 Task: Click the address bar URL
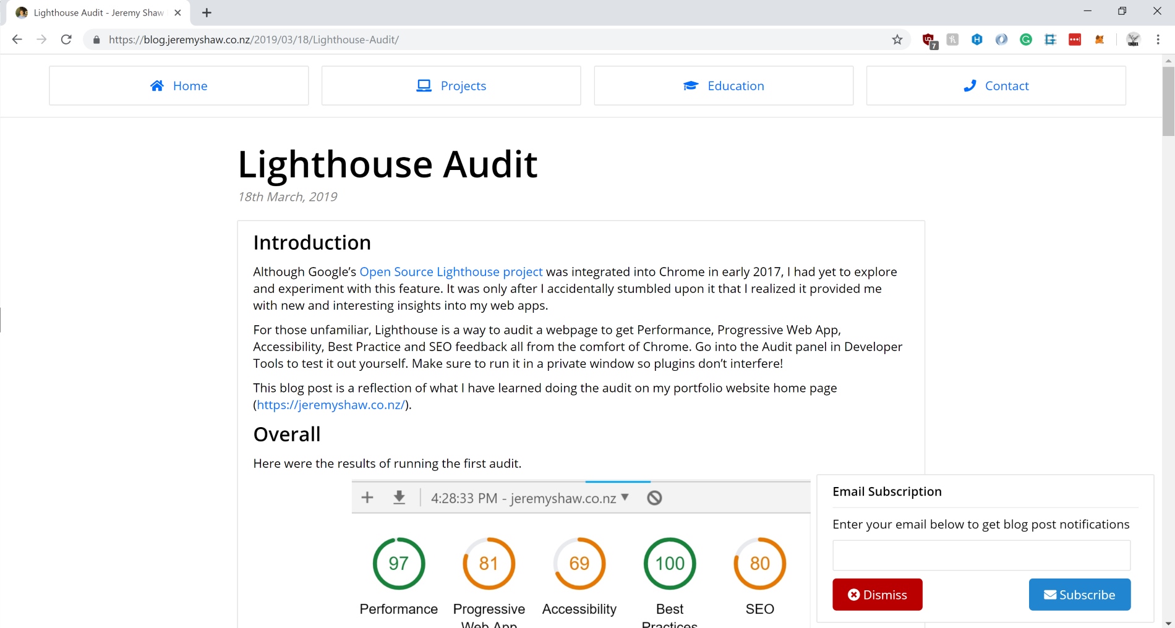[254, 40]
